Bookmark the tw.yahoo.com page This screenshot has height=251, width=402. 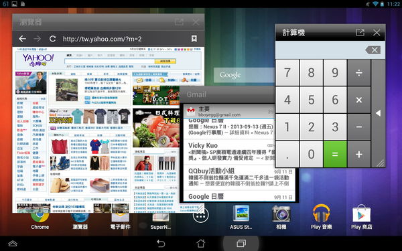coord(194,38)
